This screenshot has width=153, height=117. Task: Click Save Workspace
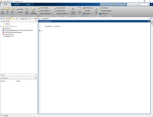tap(33, 11)
